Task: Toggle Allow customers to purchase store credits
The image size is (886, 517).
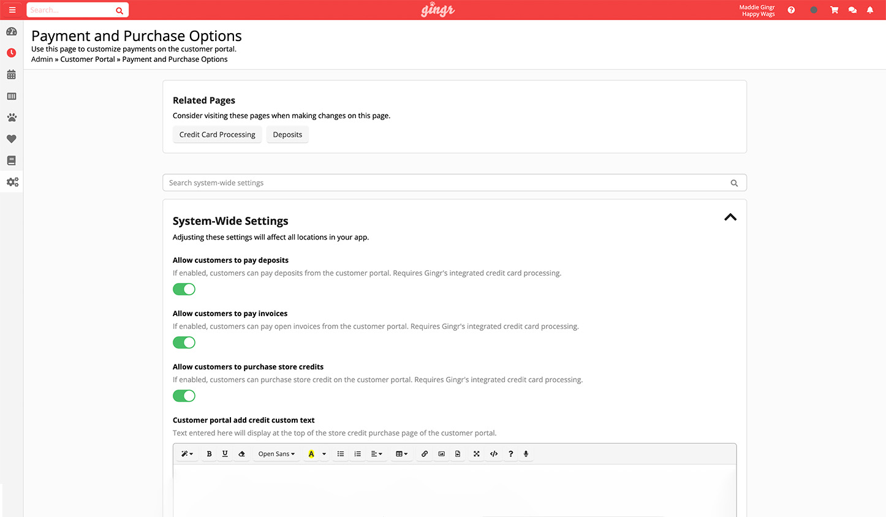Action: [x=184, y=396]
